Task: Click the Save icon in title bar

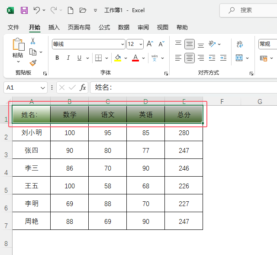Action: pos(24,10)
